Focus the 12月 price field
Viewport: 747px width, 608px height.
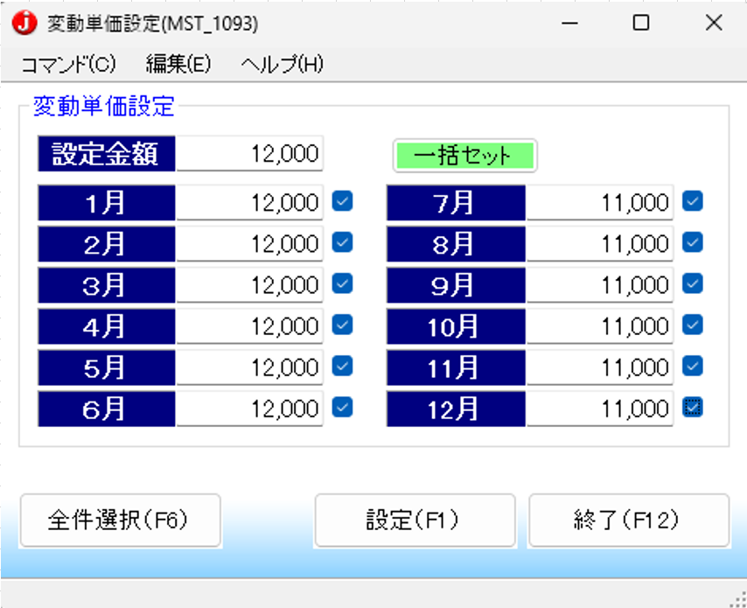(600, 409)
